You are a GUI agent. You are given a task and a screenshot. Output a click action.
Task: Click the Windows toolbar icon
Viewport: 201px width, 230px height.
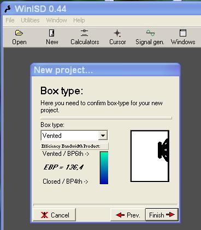pos(183,33)
